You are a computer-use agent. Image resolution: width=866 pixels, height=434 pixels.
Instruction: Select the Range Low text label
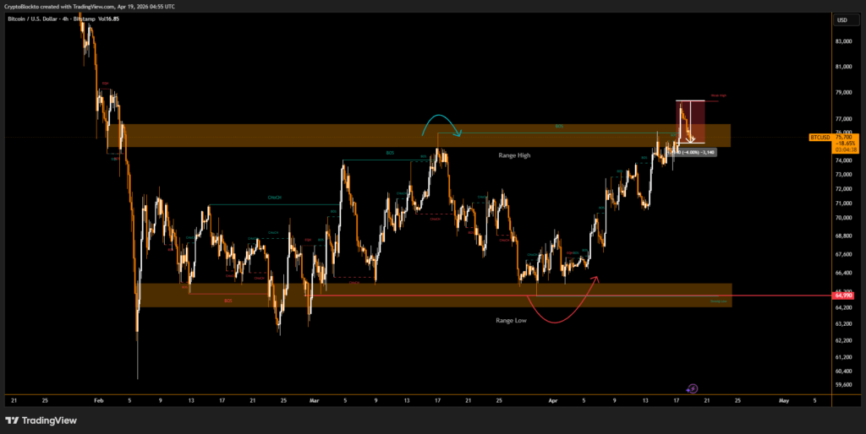pos(512,321)
